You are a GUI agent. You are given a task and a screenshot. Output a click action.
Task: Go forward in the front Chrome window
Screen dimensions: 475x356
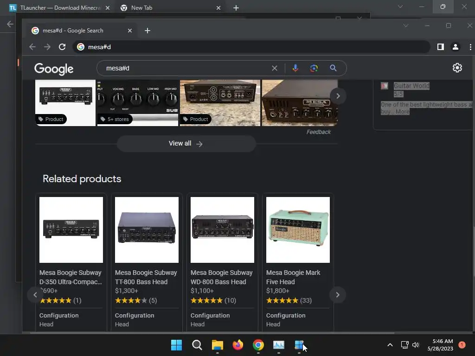point(47,47)
